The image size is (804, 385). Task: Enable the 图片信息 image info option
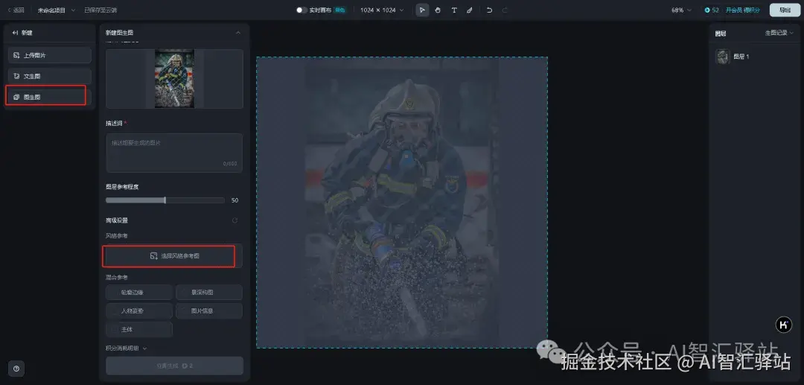point(209,311)
